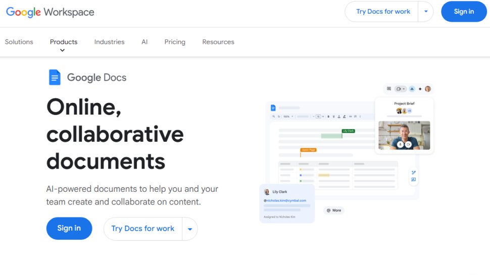Click the Sign in button in the header
Image resolution: width=490 pixels, height=275 pixels.
[x=464, y=12]
